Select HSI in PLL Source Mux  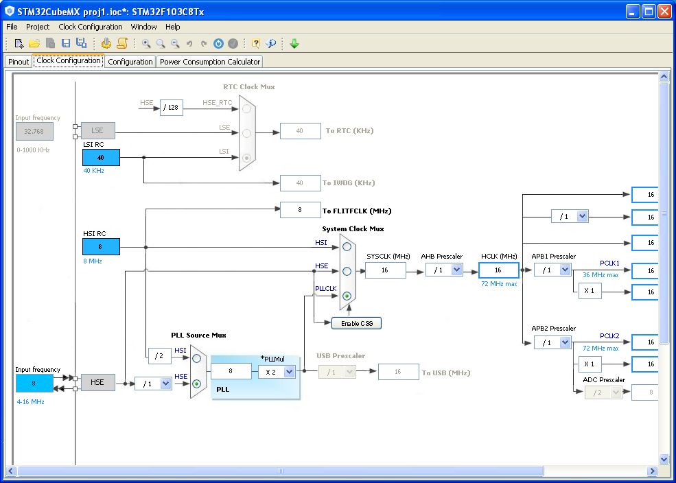tap(196, 359)
